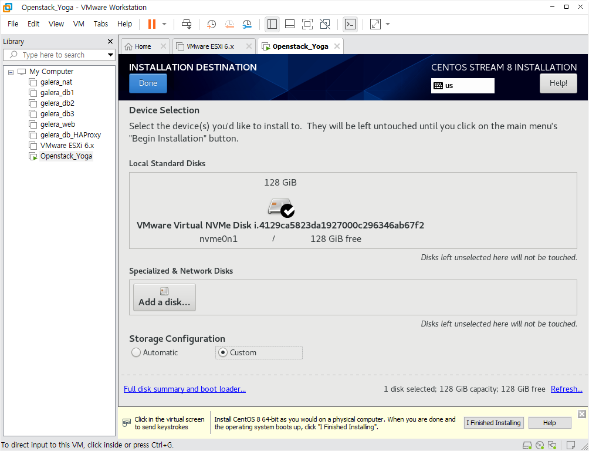
Task: Close the yellow install hint bar
Action: (582, 414)
